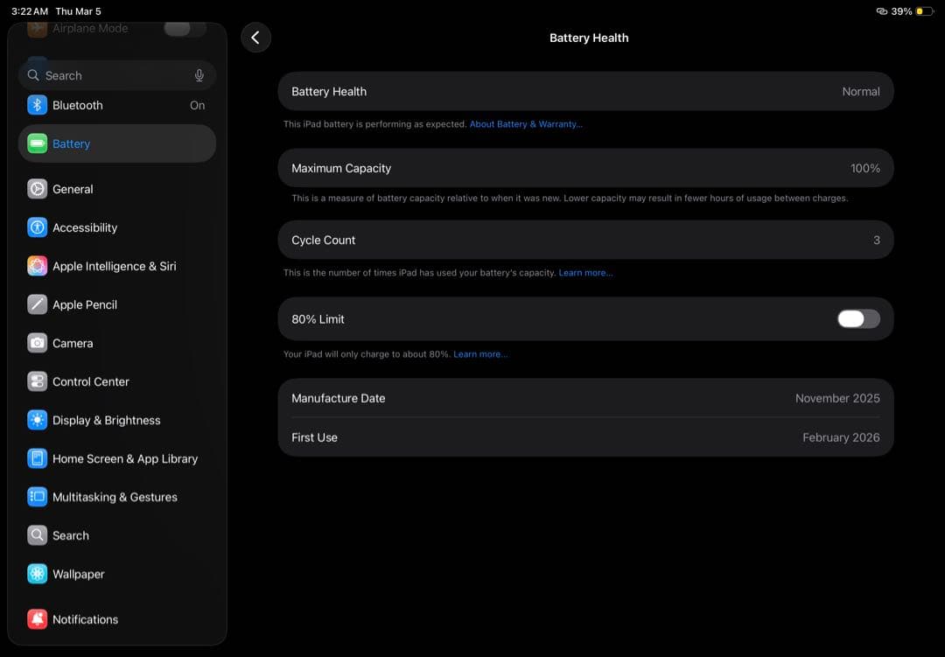Tap the Cycle Count row
This screenshot has height=657, width=945.
(585, 240)
